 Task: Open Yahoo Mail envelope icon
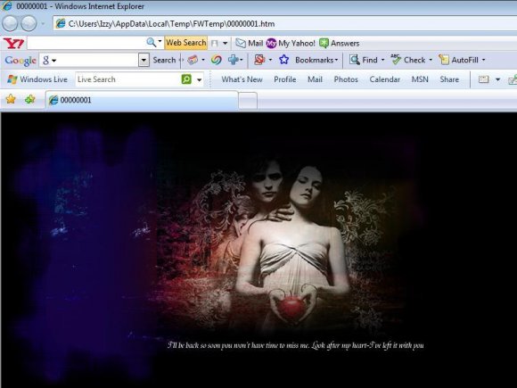241,43
